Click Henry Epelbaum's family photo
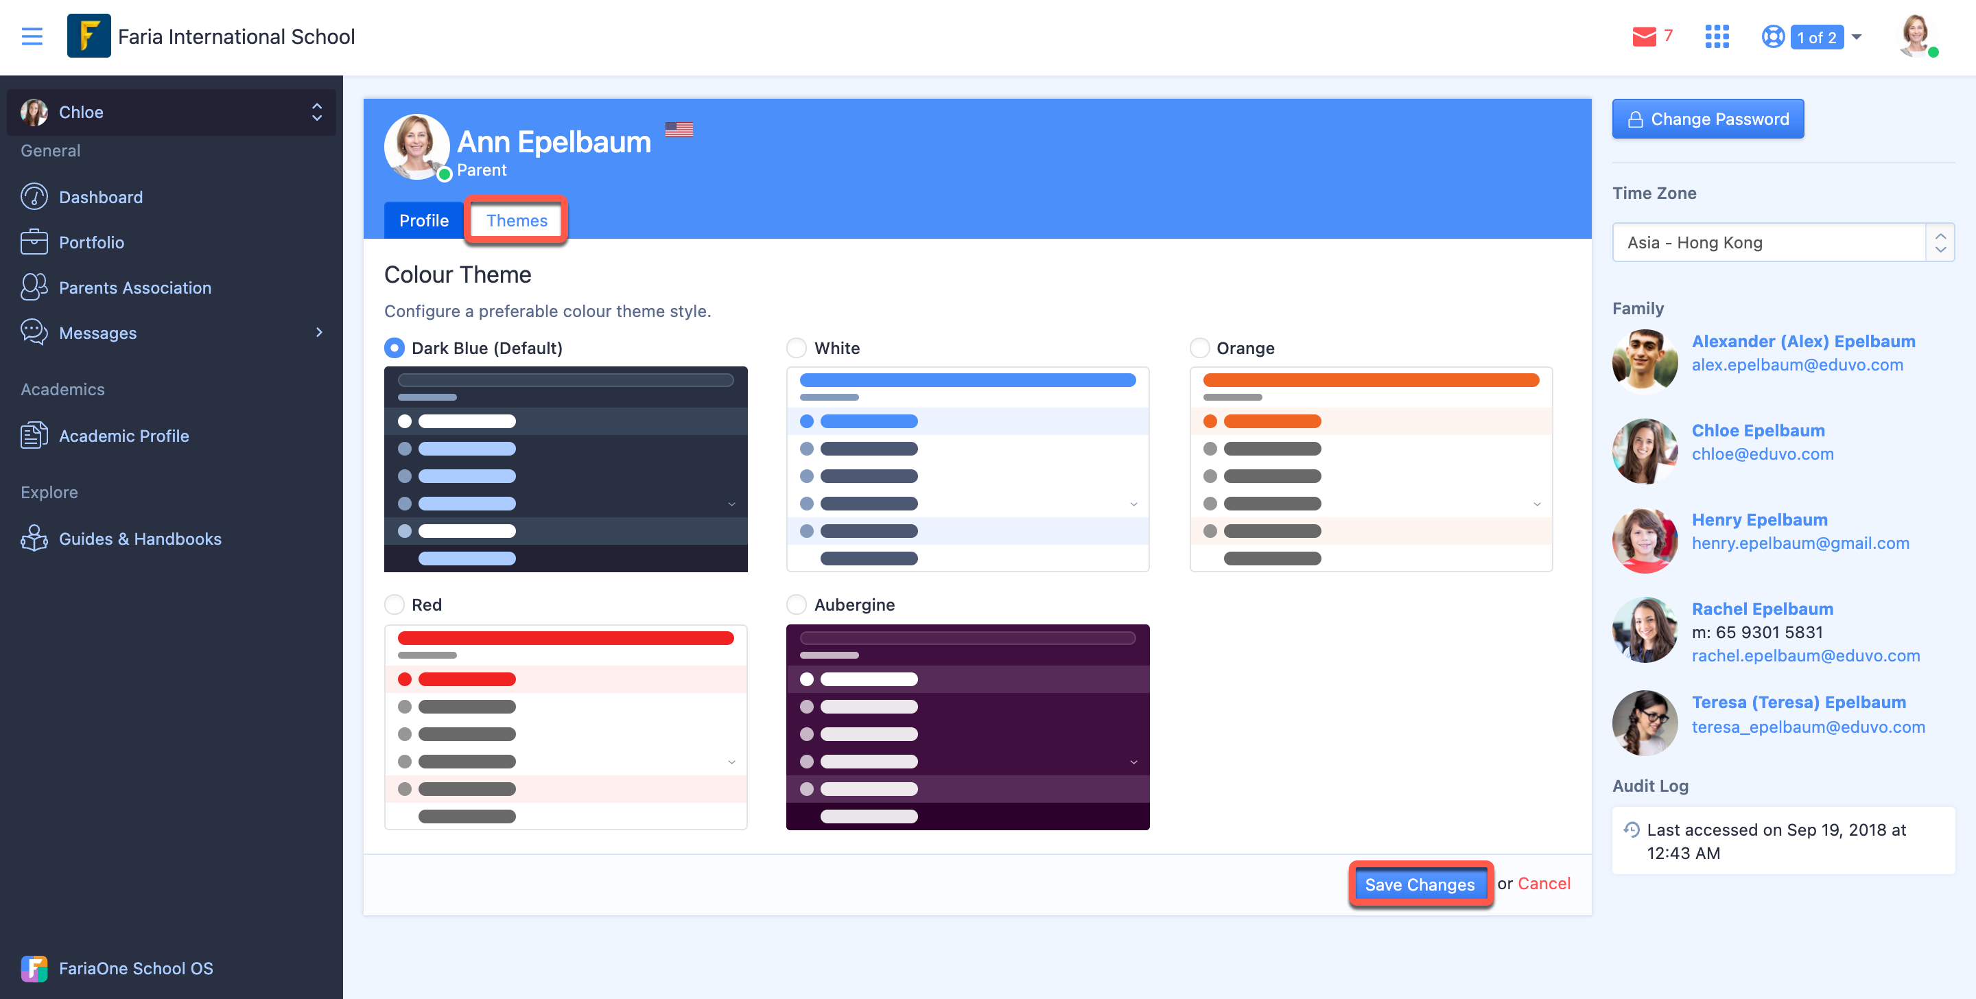 [1645, 539]
